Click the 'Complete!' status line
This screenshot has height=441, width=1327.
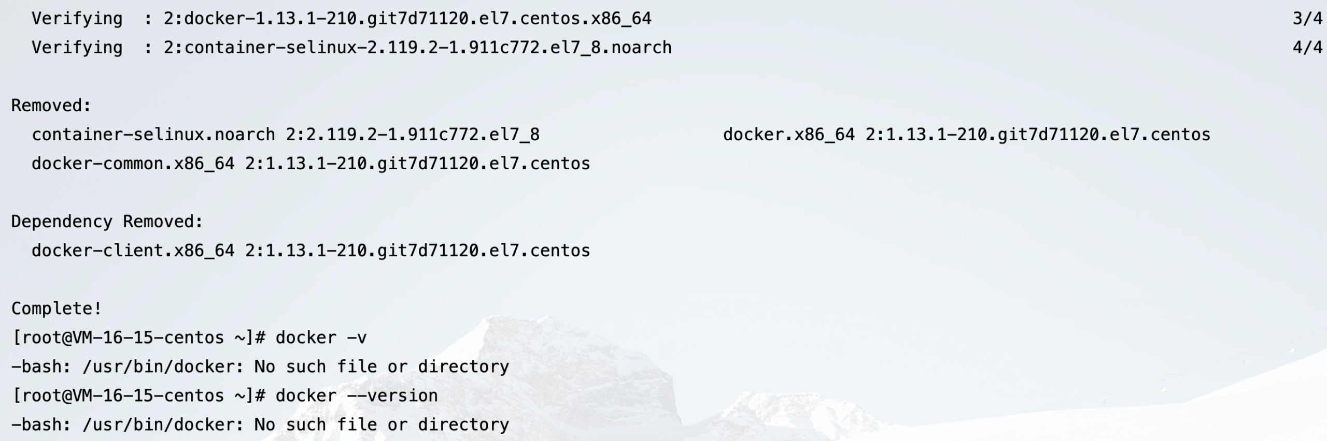(57, 308)
